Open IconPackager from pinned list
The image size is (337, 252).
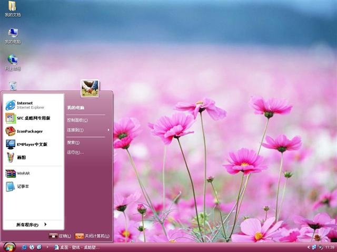point(34,131)
